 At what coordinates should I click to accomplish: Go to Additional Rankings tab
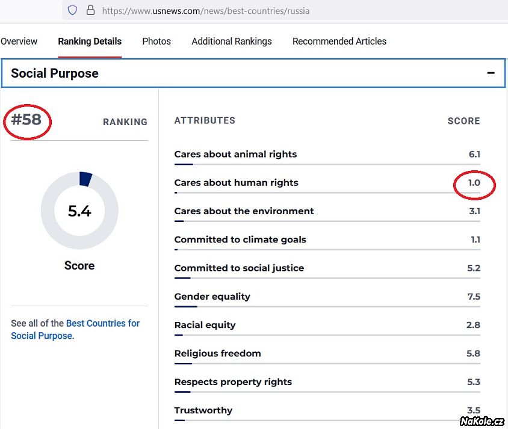(x=232, y=42)
